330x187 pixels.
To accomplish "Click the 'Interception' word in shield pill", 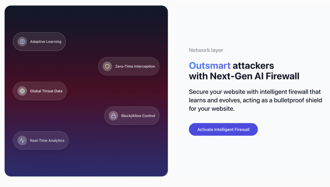I will (145, 66).
